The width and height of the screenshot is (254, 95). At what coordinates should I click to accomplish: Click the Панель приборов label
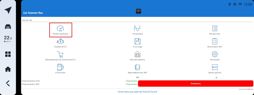tap(60, 34)
